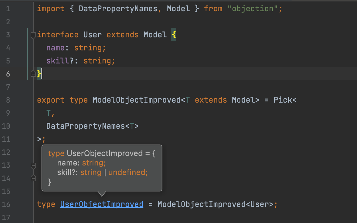
Task: Click line number 16 in the gutter
Action: point(6,205)
